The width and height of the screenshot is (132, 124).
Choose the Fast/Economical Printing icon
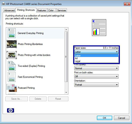[x=12, y=77]
